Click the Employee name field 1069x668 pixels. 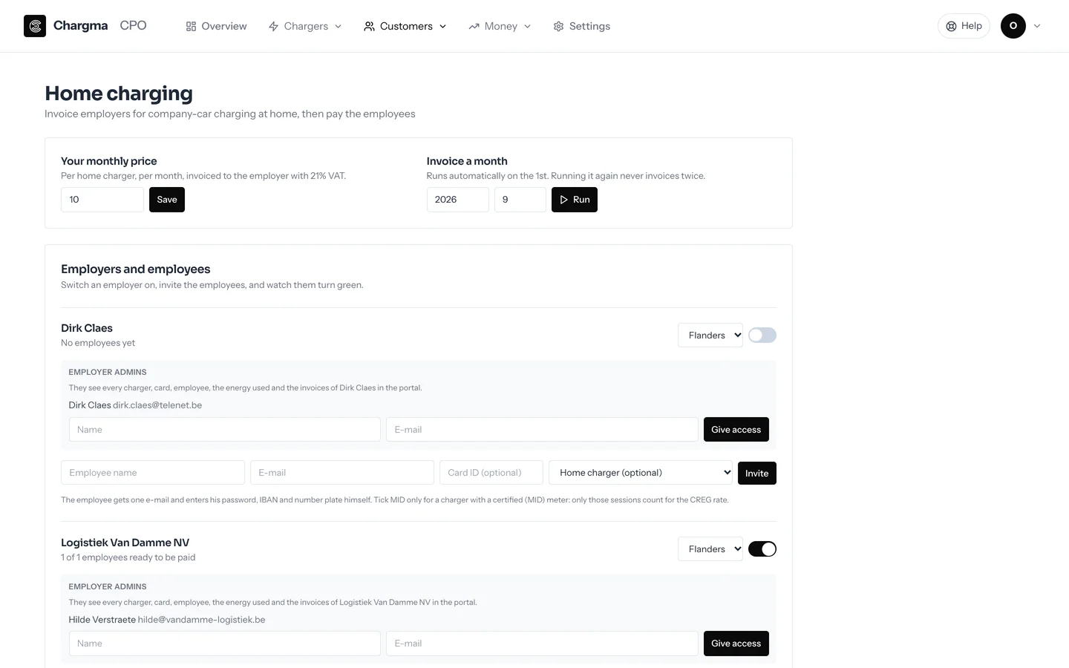153,473
